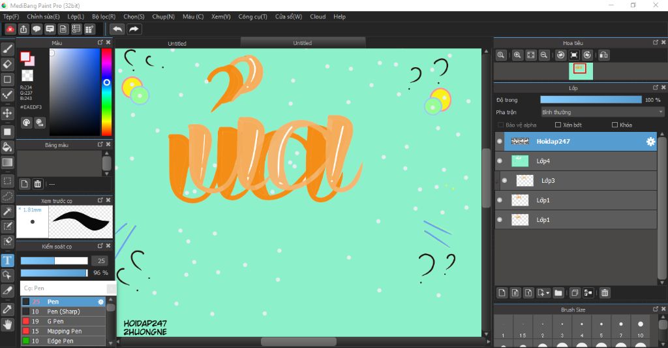This screenshot has height=348, width=668.
Task: Select the Mapping Pen brush
Action: 63,332
